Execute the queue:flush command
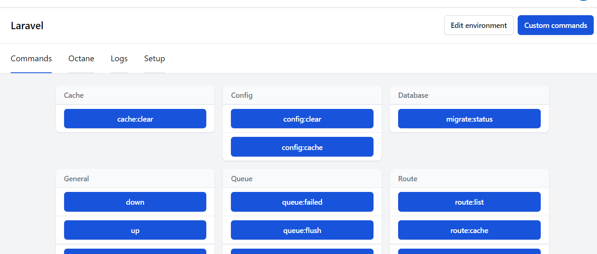Image resolution: width=597 pixels, height=254 pixels. 302,230
